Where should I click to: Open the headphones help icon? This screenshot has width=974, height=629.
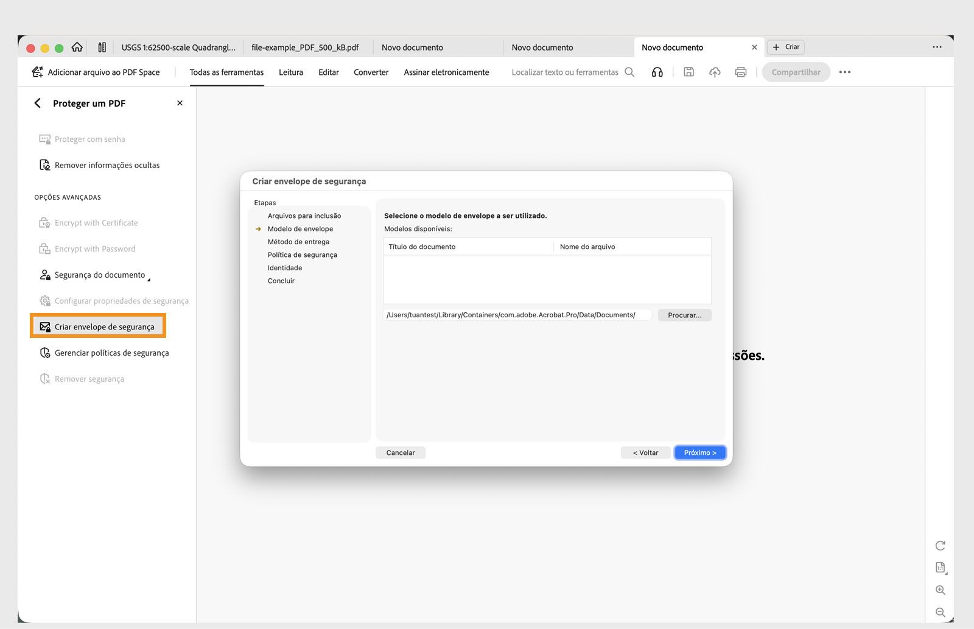click(657, 72)
